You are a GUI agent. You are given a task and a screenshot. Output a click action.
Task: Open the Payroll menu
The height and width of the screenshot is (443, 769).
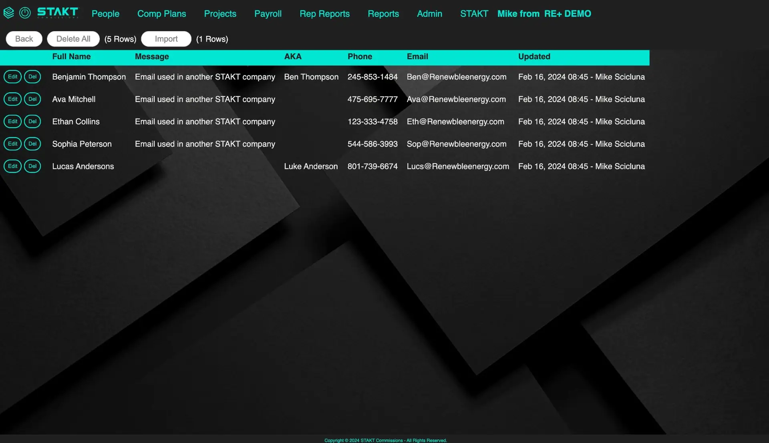[268, 14]
